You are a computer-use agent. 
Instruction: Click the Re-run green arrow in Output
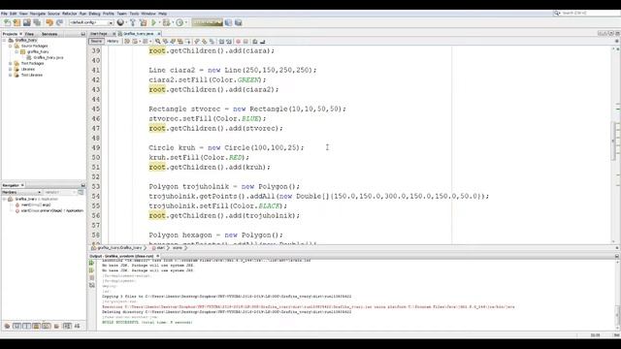[x=92, y=263]
